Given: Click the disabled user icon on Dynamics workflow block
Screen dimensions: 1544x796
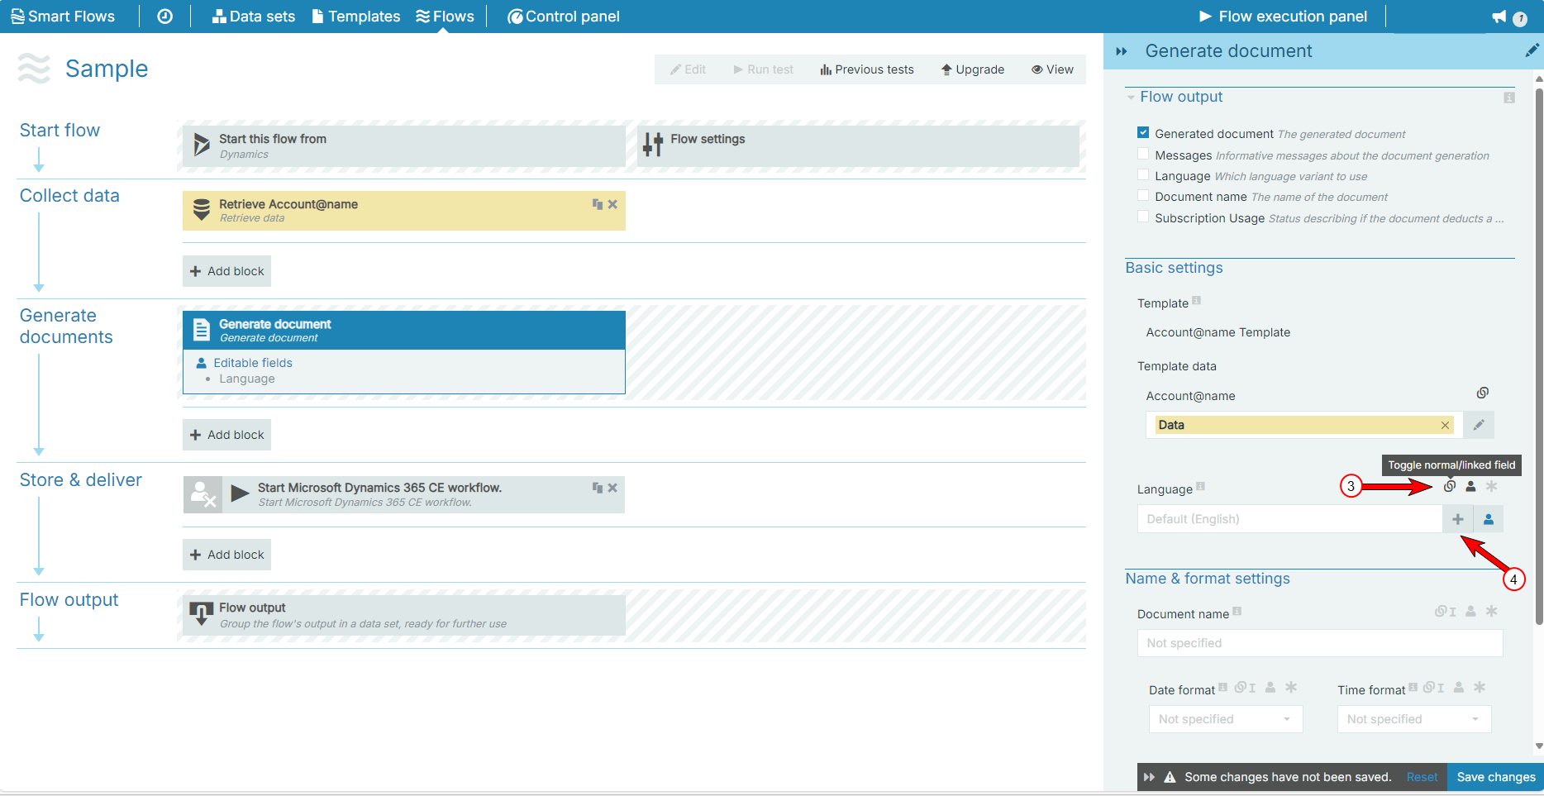Looking at the screenshot, I should 203,494.
